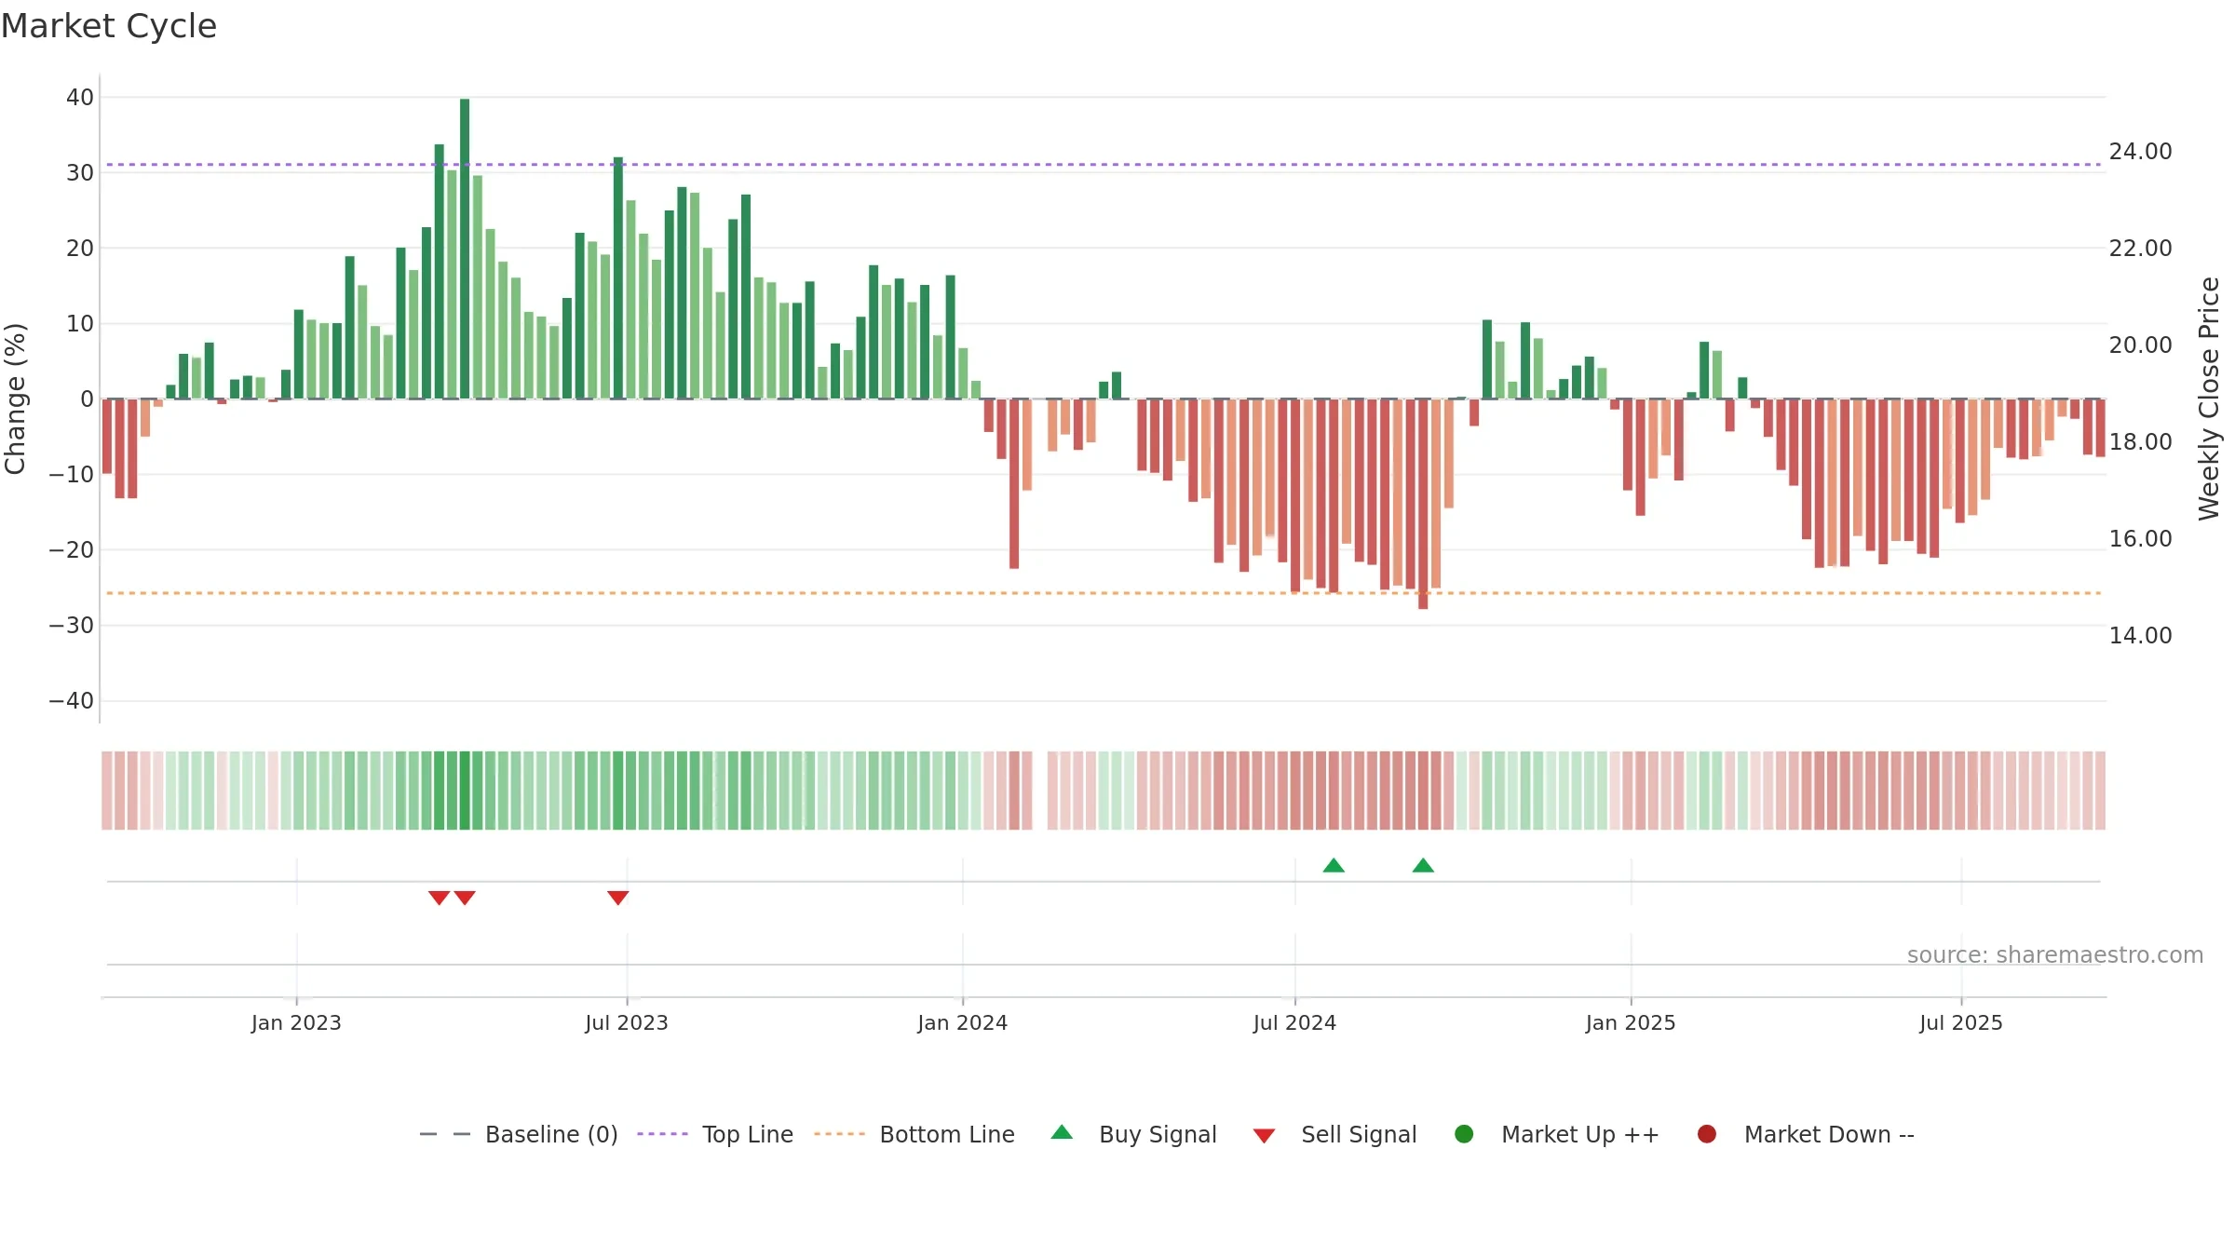Click the red Sell Signal triangle in the legend

[x=1264, y=1136]
